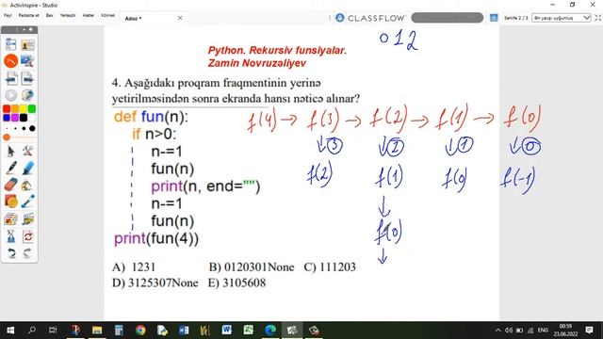Open Excel from the taskbar

click(249, 331)
